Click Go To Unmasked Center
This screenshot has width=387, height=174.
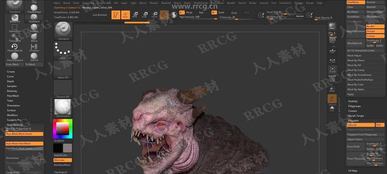point(366,50)
